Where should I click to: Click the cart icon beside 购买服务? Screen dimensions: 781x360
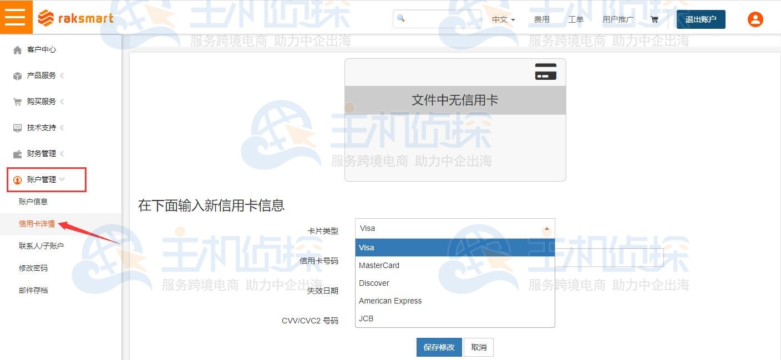(17, 102)
